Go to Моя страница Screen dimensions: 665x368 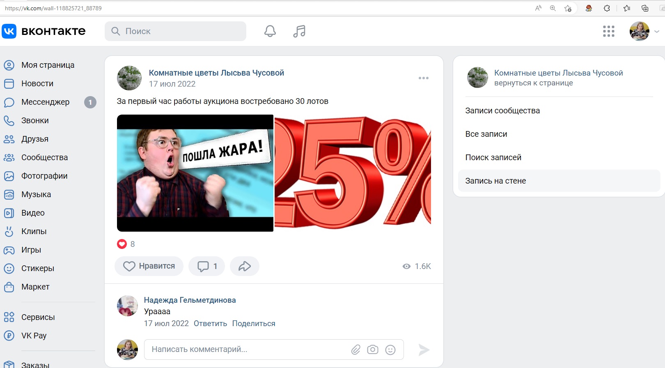pos(48,65)
